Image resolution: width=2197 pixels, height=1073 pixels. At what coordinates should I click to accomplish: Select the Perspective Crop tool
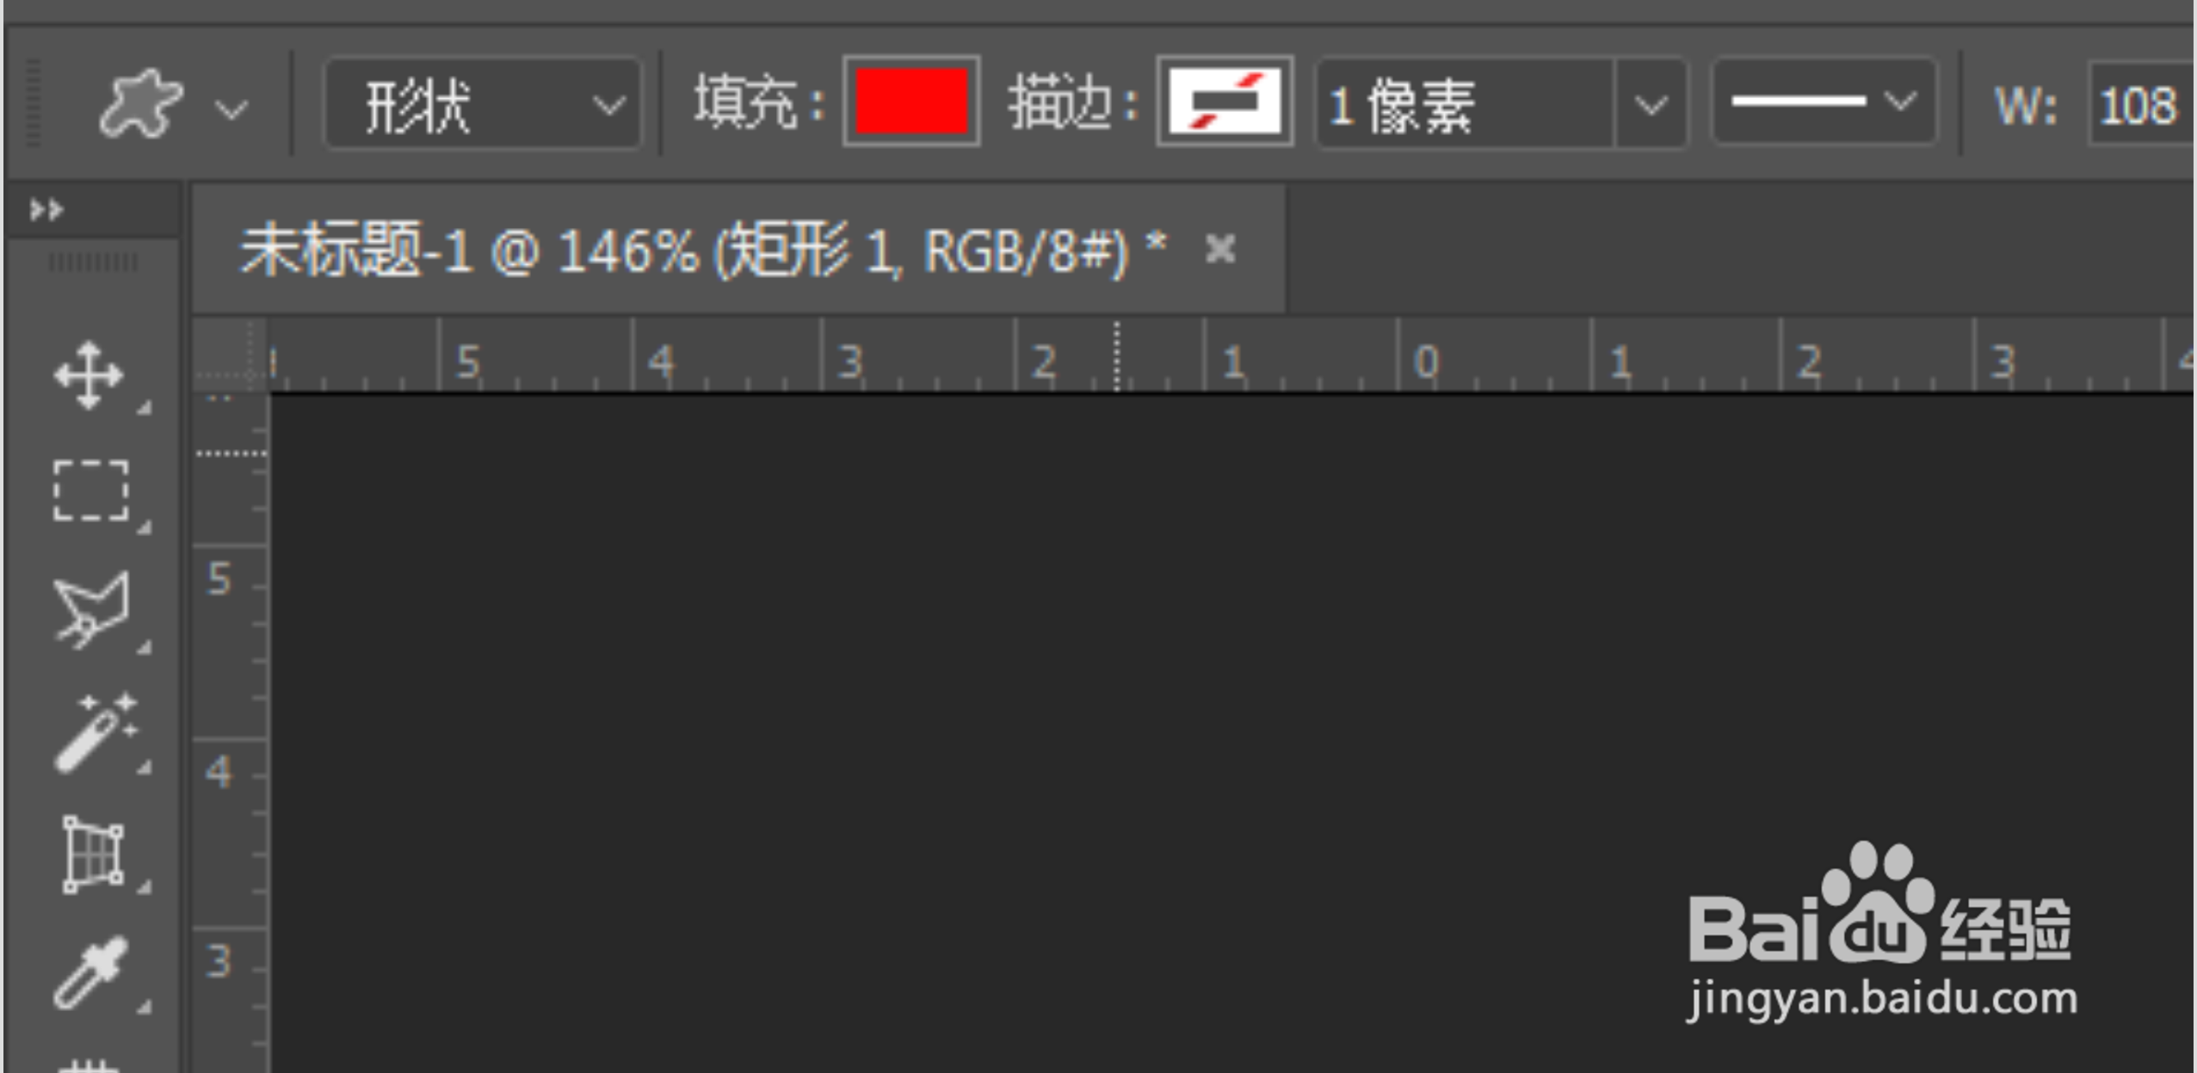pos(93,854)
